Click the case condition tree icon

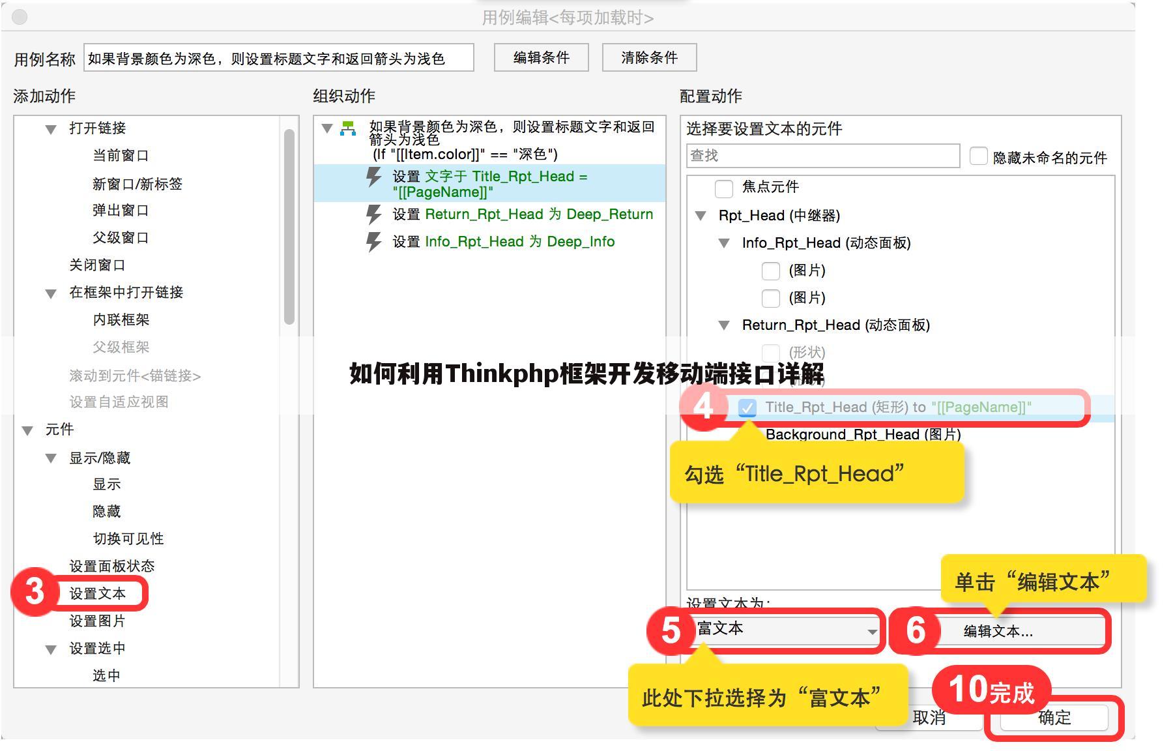349,128
